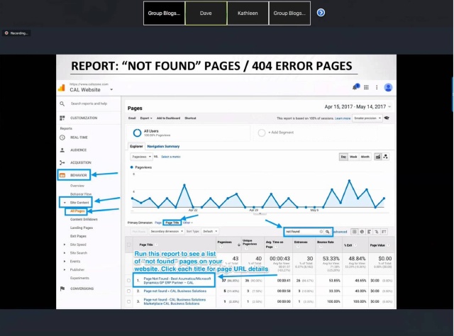The width and height of the screenshot is (454, 336).
Task: Select the All Users segment circle
Action: 137,133
